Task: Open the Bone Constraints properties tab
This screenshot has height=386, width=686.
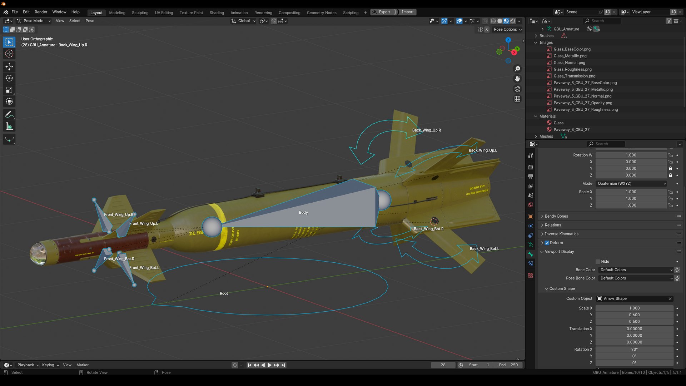Action: 531,264
